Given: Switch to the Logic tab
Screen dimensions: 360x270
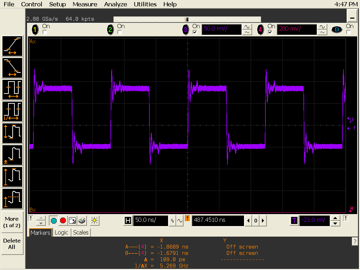Looking at the screenshot, I should (x=61, y=233).
